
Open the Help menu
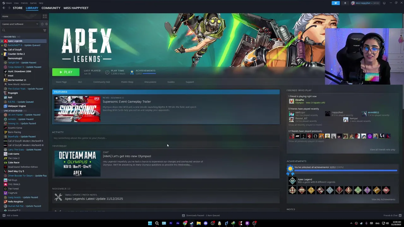point(41,3)
